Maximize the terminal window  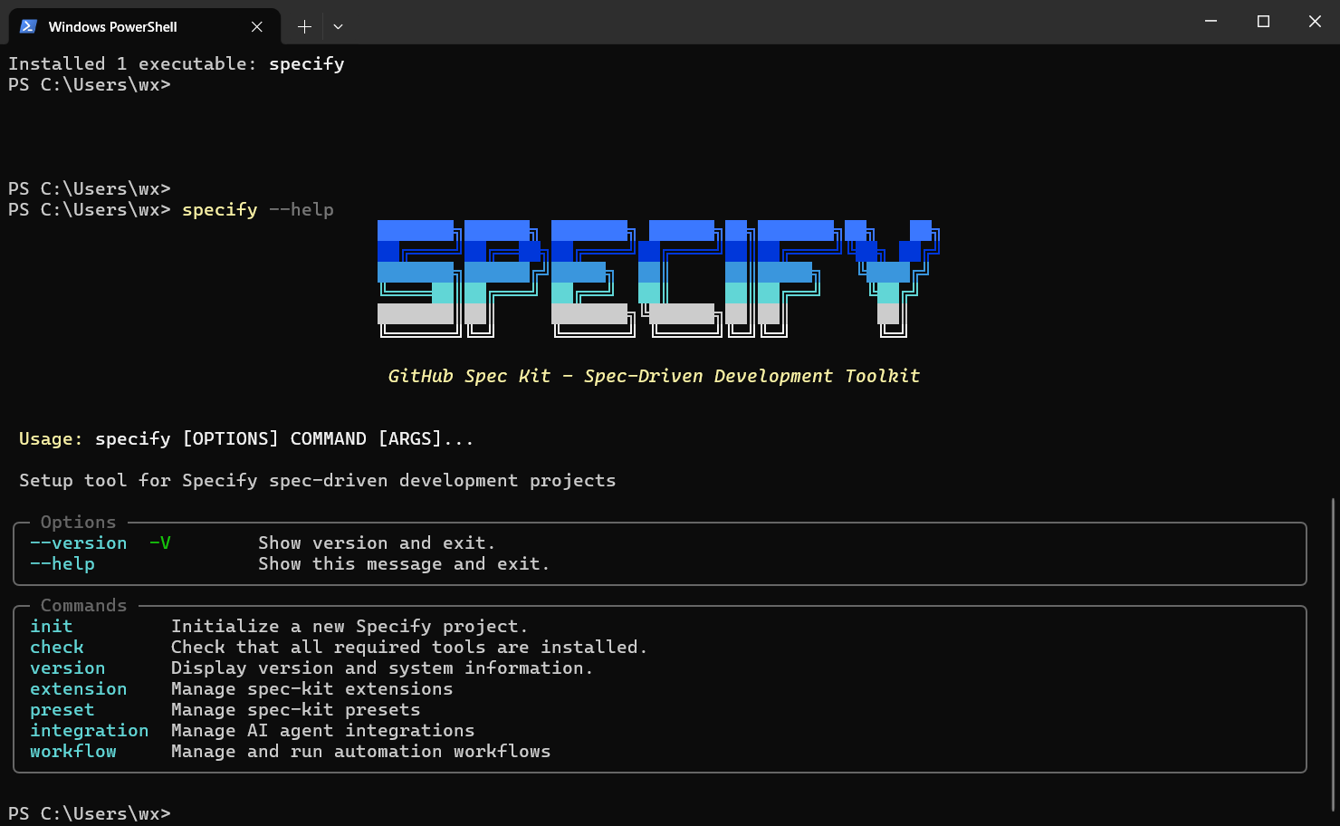pos(1263,21)
